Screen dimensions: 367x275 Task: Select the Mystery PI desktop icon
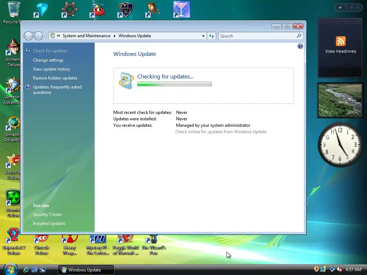pos(97,244)
